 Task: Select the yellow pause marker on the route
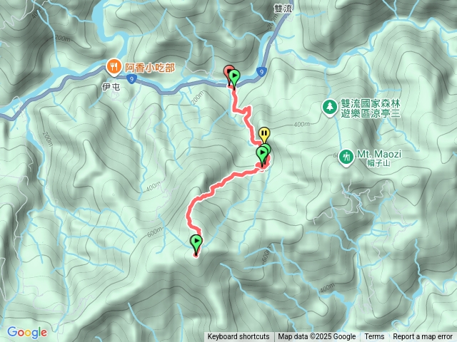coord(264,135)
